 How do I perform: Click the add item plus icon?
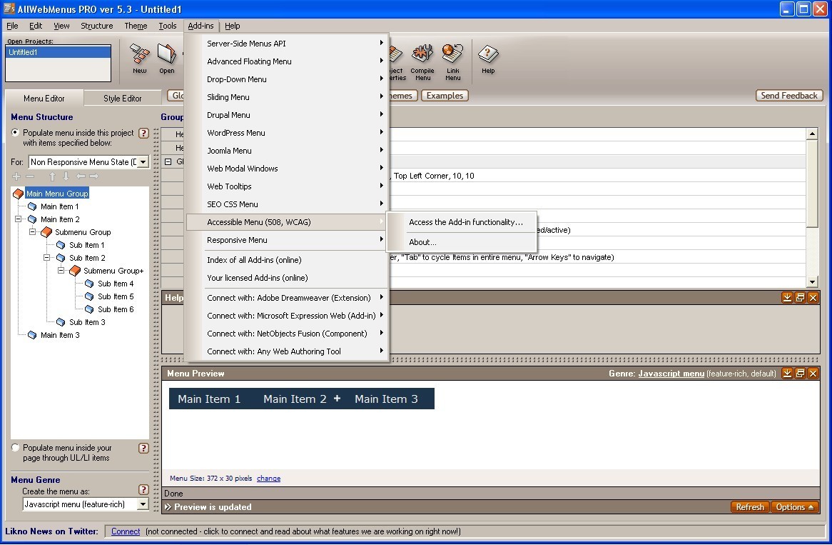[x=16, y=176]
